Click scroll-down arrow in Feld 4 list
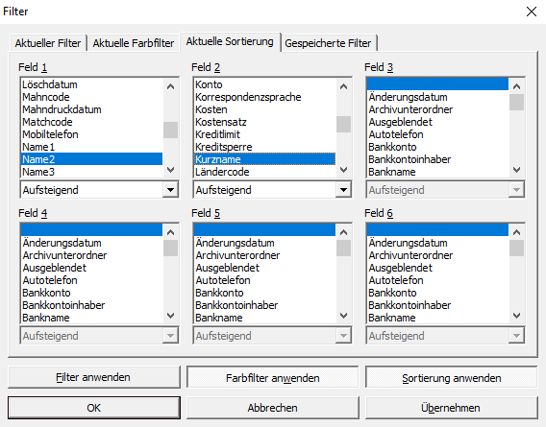546x427 pixels. tap(170, 316)
